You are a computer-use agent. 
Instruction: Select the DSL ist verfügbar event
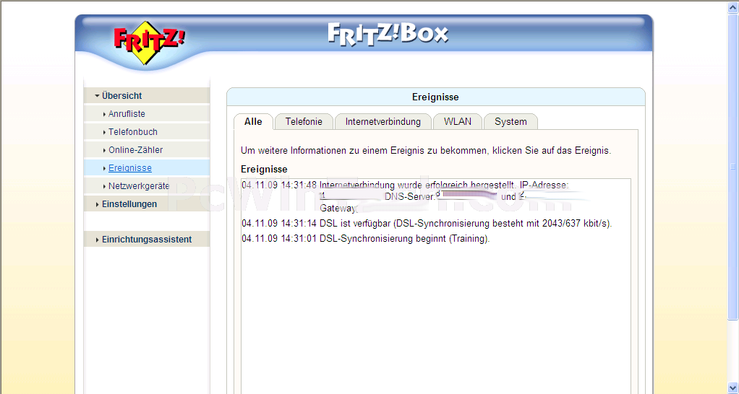point(427,223)
